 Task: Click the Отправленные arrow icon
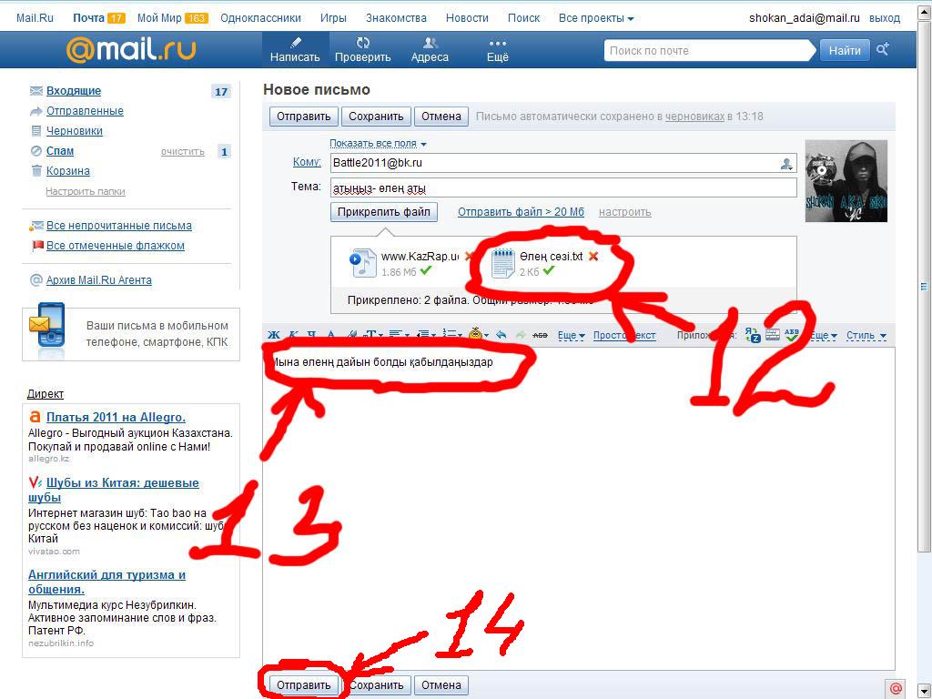point(36,111)
